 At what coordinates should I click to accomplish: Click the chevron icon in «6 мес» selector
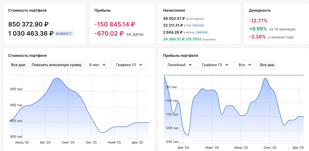tap(104, 65)
